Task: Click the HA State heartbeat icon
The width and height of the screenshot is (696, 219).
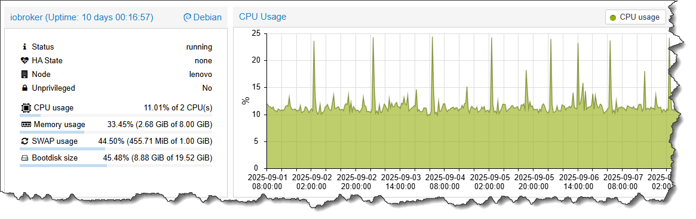Action: (25, 61)
